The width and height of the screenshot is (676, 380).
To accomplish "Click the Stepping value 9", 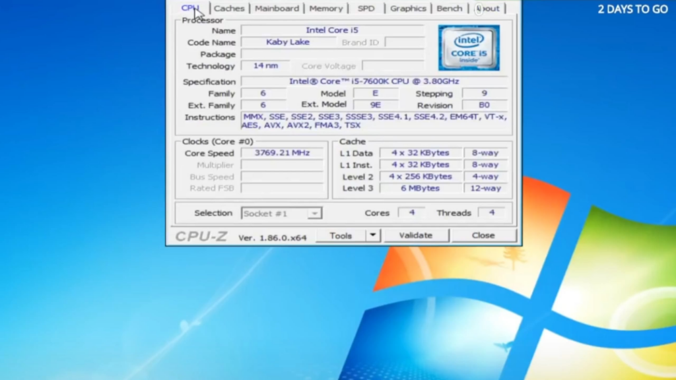I will click(x=484, y=93).
